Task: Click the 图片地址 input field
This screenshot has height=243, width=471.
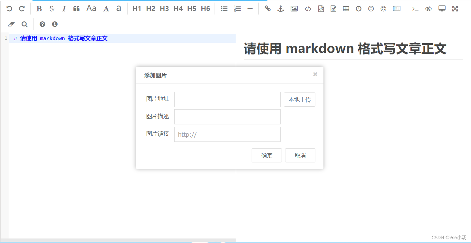Action: click(227, 99)
